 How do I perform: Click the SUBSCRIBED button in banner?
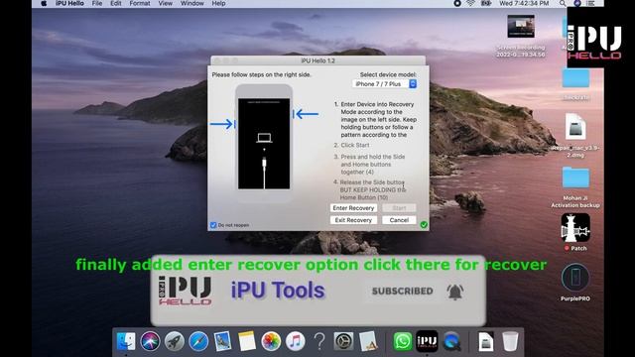[x=402, y=291]
